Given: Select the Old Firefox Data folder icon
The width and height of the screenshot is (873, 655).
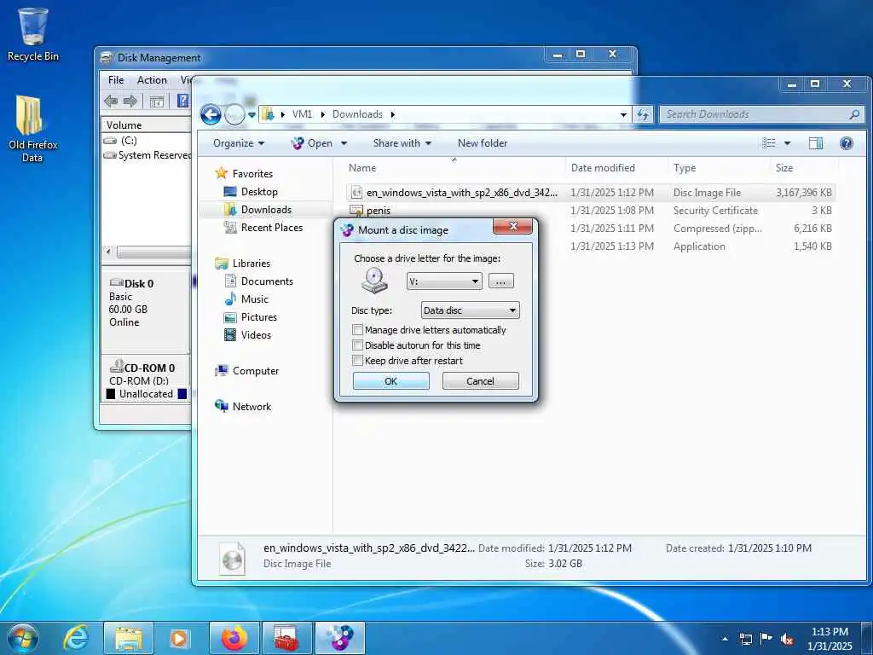Looking at the screenshot, I should tap(32, 130).
